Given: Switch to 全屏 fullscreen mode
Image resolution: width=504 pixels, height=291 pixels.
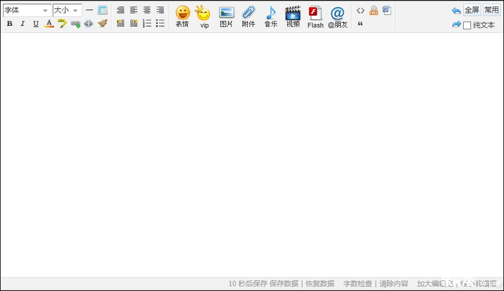Looking at the screenshot, I should point(472,10).
